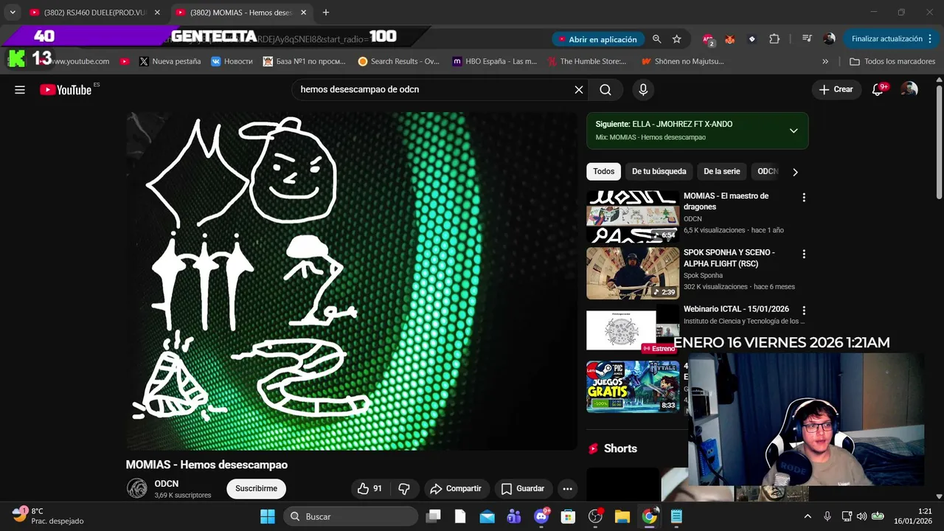Screen dimensions: 944x531
Task: Show hidden bookmarks with double chevron
Action: pos(825,61)
